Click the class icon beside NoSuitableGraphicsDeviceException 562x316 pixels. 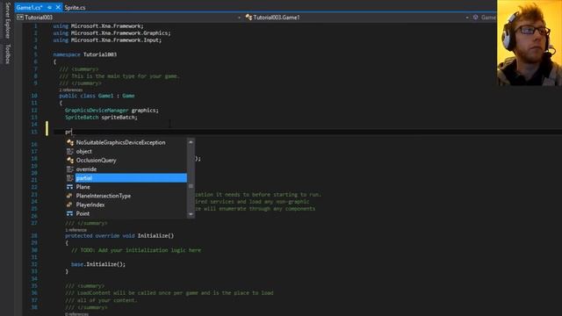[70, 142]
